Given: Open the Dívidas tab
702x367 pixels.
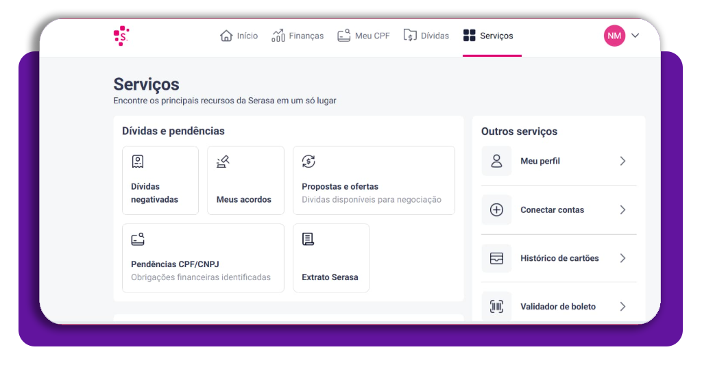Looking at the screenshot, I should tap(426, 36).
